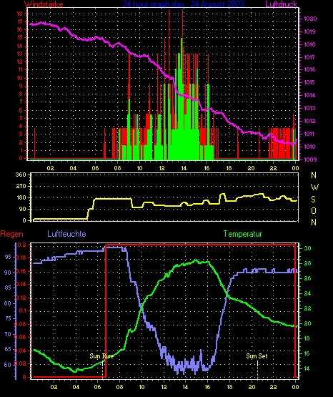Click 180 on wind direction axis
This screenshot has width=333, height=397.
click(21, 197)
